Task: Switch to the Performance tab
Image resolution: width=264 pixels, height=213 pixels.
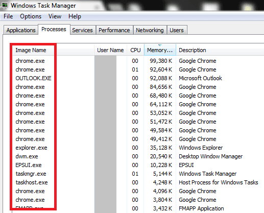Action: point(114,30)
